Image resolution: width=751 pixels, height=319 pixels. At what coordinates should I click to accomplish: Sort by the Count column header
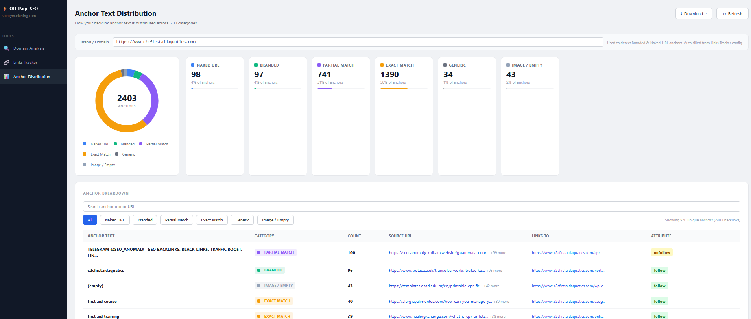[x=354, y=236]
